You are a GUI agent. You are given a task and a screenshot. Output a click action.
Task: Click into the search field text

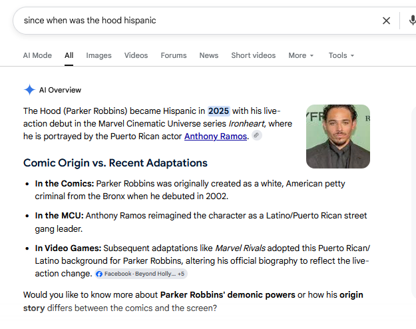[x=90, y=21]
